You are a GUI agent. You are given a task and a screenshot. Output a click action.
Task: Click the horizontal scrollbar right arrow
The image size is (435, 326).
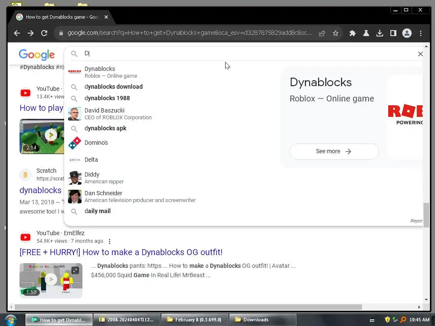[419, 307]
